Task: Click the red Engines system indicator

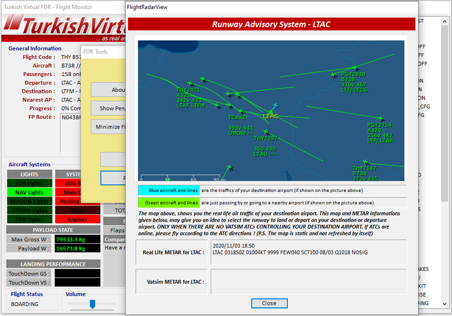Action: tap(77, 220)
